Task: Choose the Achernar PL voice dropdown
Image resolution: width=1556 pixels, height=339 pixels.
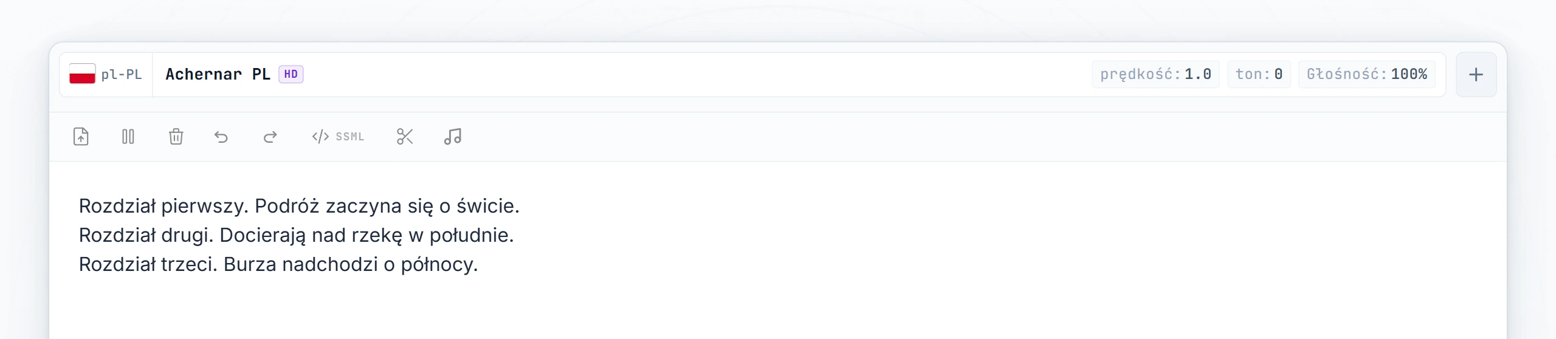Action: 234,74
